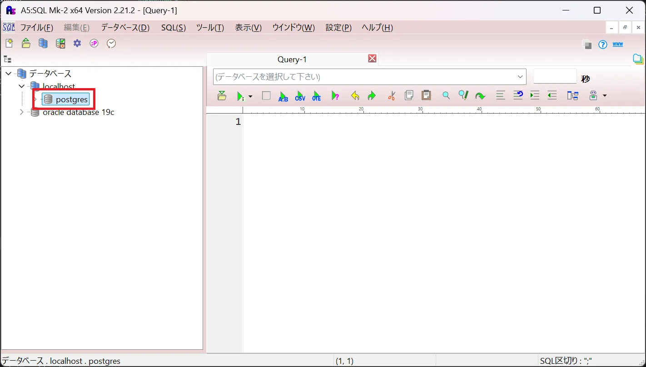Click the open SQL file icon in query toolbar
The image size is (646, 367).
(x=222, y=95)
